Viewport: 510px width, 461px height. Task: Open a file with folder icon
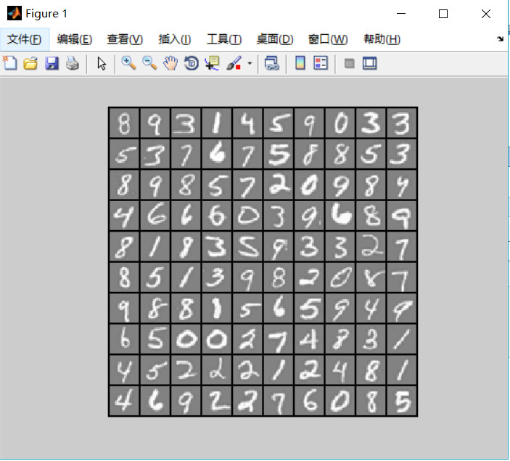tap(30, 63)
